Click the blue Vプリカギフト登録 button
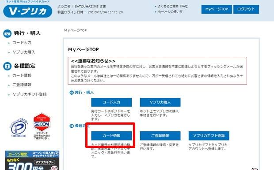 point(209,136)
